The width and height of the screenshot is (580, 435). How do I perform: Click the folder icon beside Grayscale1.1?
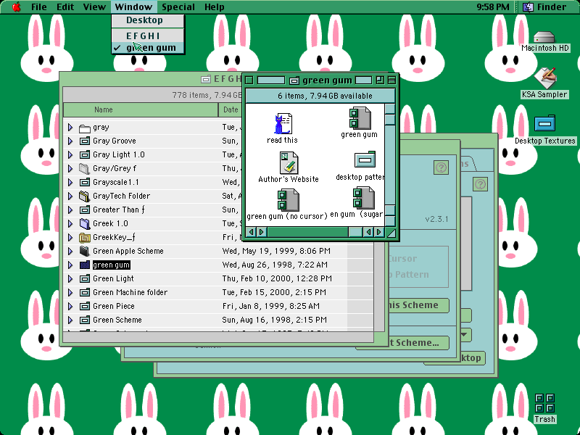click(85, 183)
